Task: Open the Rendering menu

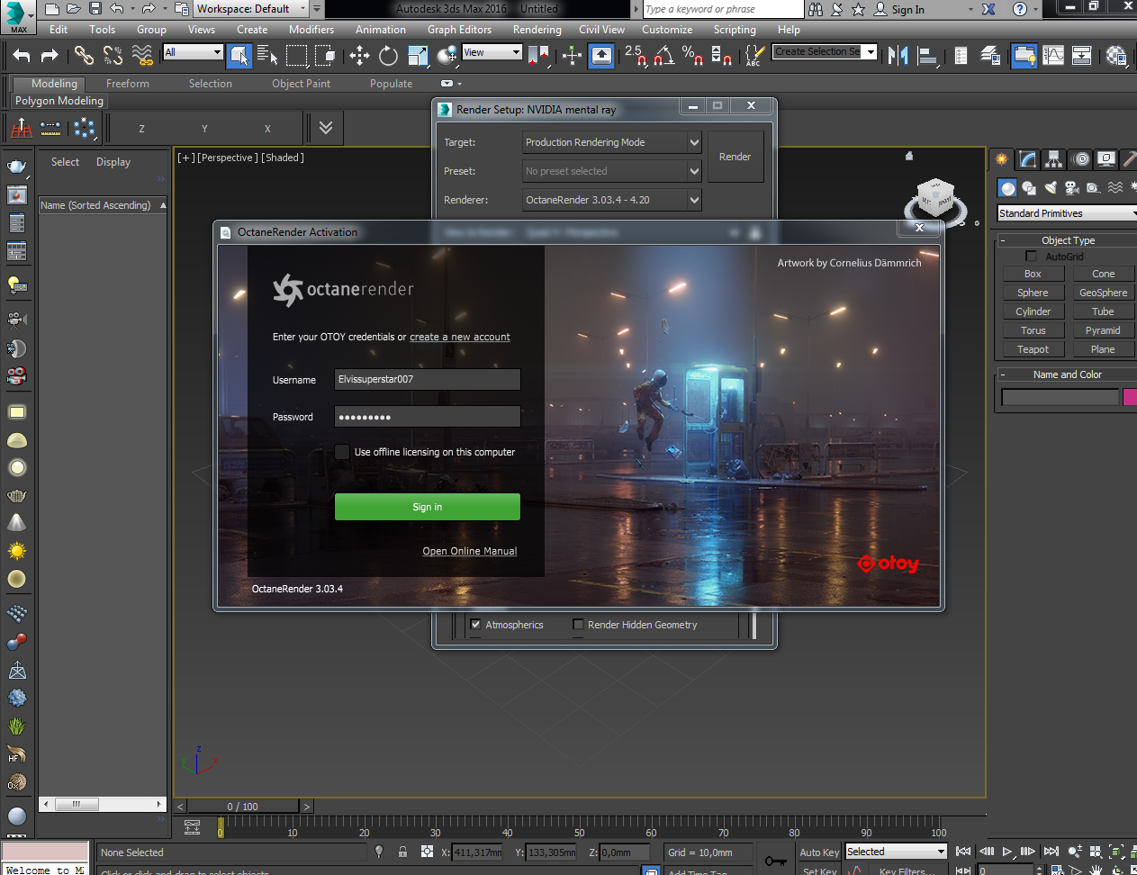Action: (537, 30)
